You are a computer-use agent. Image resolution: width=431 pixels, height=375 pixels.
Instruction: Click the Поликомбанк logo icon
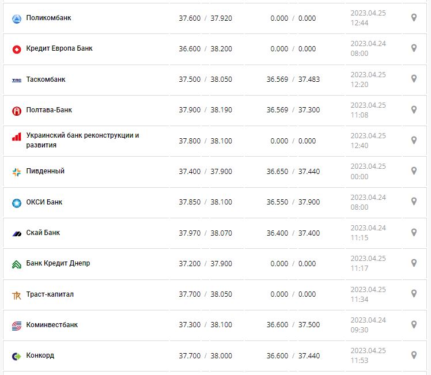tap(16, 18)
